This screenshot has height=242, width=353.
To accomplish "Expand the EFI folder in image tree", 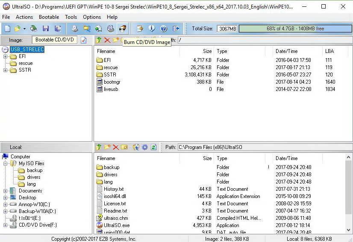I will tap(5, 56).
